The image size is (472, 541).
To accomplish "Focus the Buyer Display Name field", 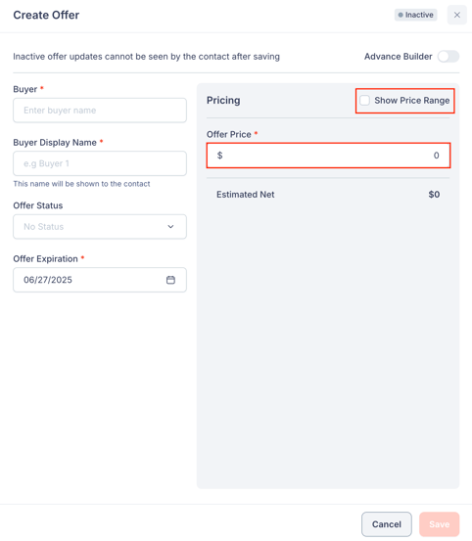I will pos(100,163).
